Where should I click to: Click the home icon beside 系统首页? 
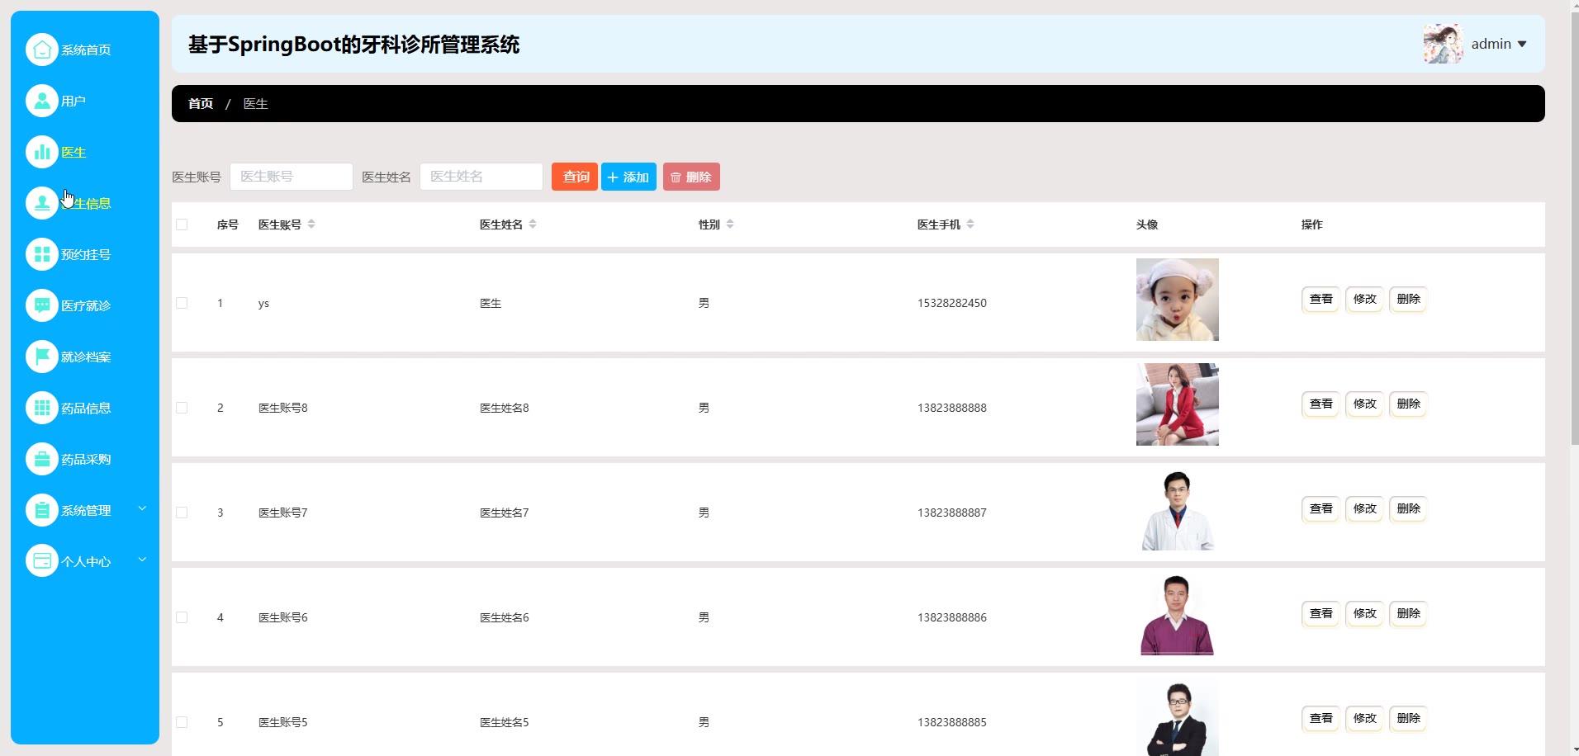(x=41, y=50)
